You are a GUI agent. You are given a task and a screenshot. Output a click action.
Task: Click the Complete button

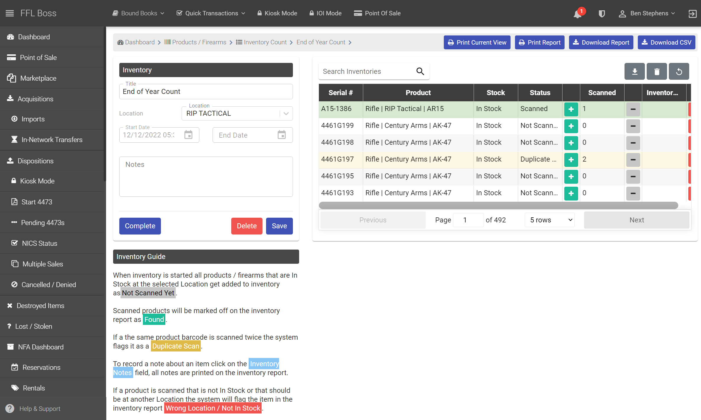coord(140,226)
